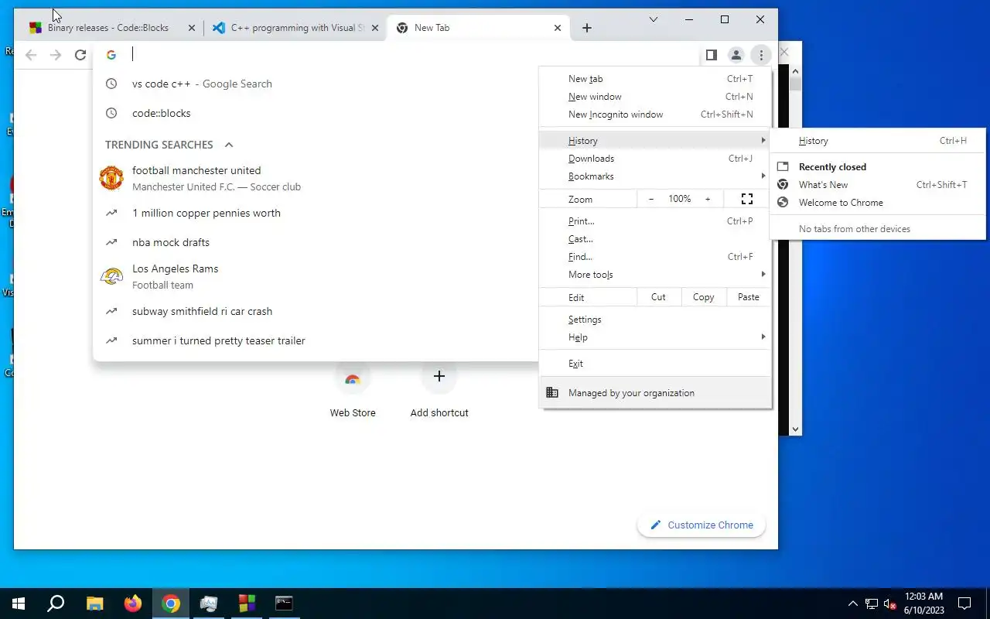Open the profile avatar icon

click(x=736, y=55)
